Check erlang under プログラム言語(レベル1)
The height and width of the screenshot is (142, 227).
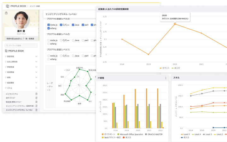(49, 59)
